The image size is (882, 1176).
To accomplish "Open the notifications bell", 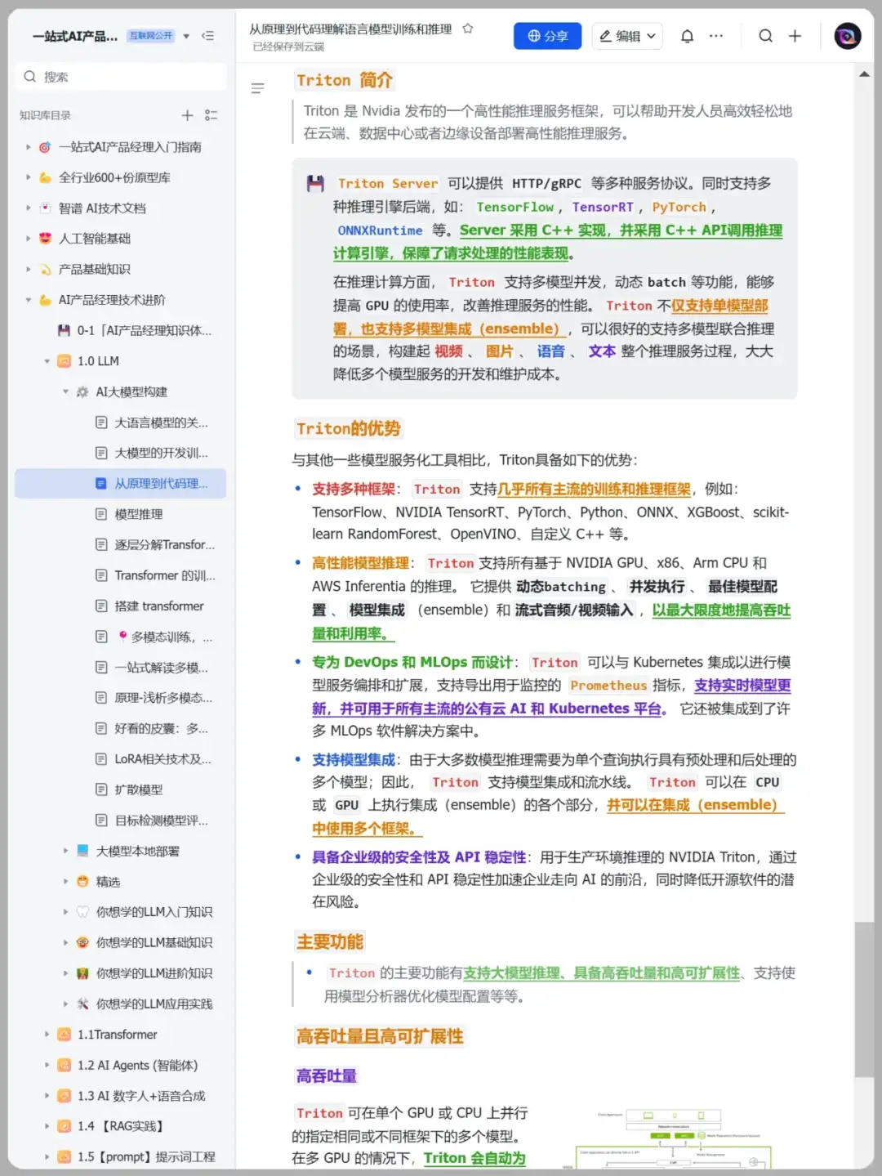I will coord(687,36).
